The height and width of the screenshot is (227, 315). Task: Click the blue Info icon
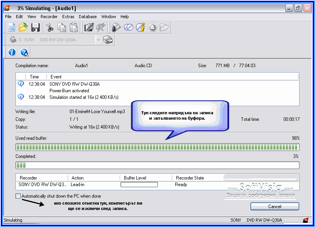(x=12, y=52)
